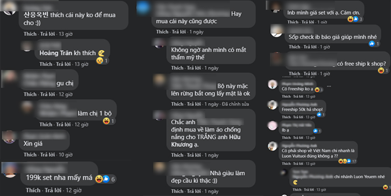This screenshot has width=391, height=196.
Task: Click the avatar next to 'Có Freeship ko ạ' comment
Action: pos(273,84)
